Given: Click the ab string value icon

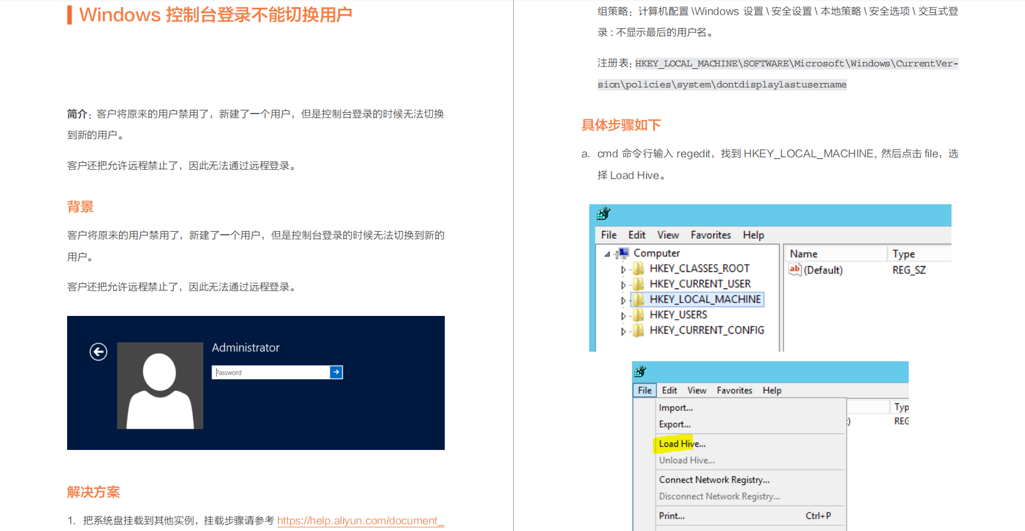Looking at the screenshot, I should click(794, 269).
